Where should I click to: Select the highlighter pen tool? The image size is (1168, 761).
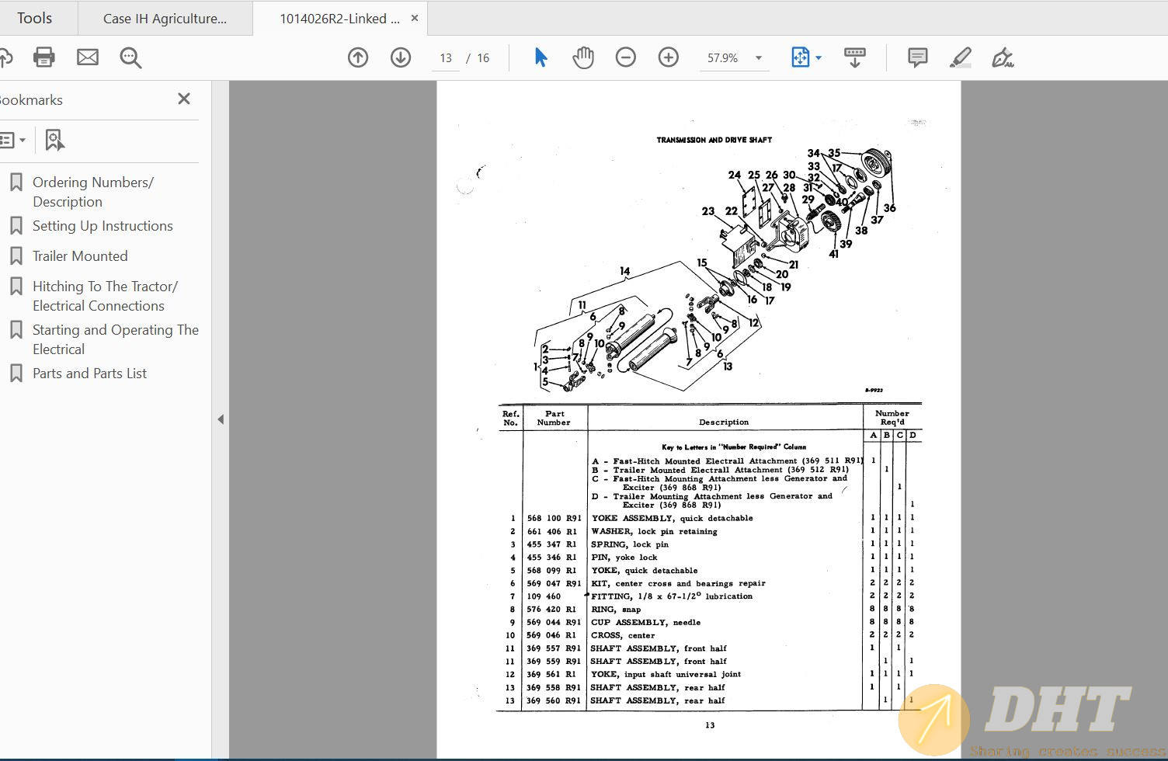(x=961, y=57)
